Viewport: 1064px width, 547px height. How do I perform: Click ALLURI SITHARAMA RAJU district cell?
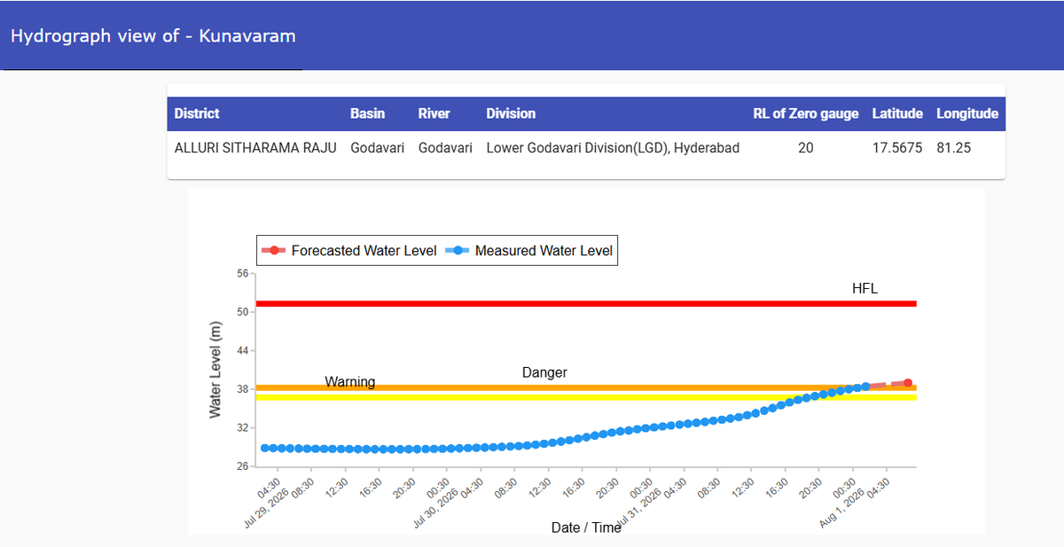pos(255,148)
